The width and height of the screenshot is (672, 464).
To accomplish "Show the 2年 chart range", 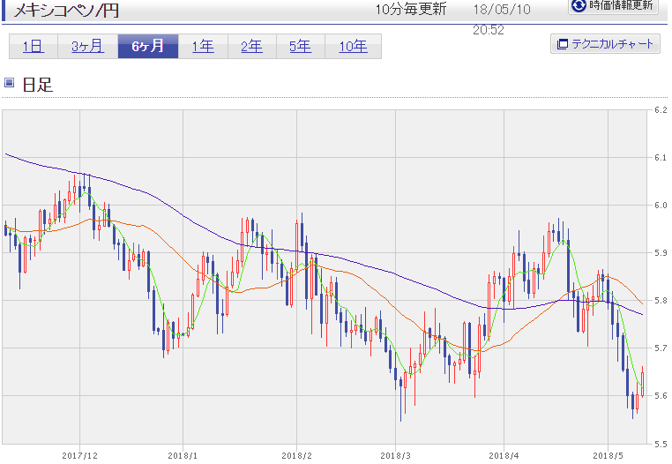I will pyautogui.click(x=252, y=47).
